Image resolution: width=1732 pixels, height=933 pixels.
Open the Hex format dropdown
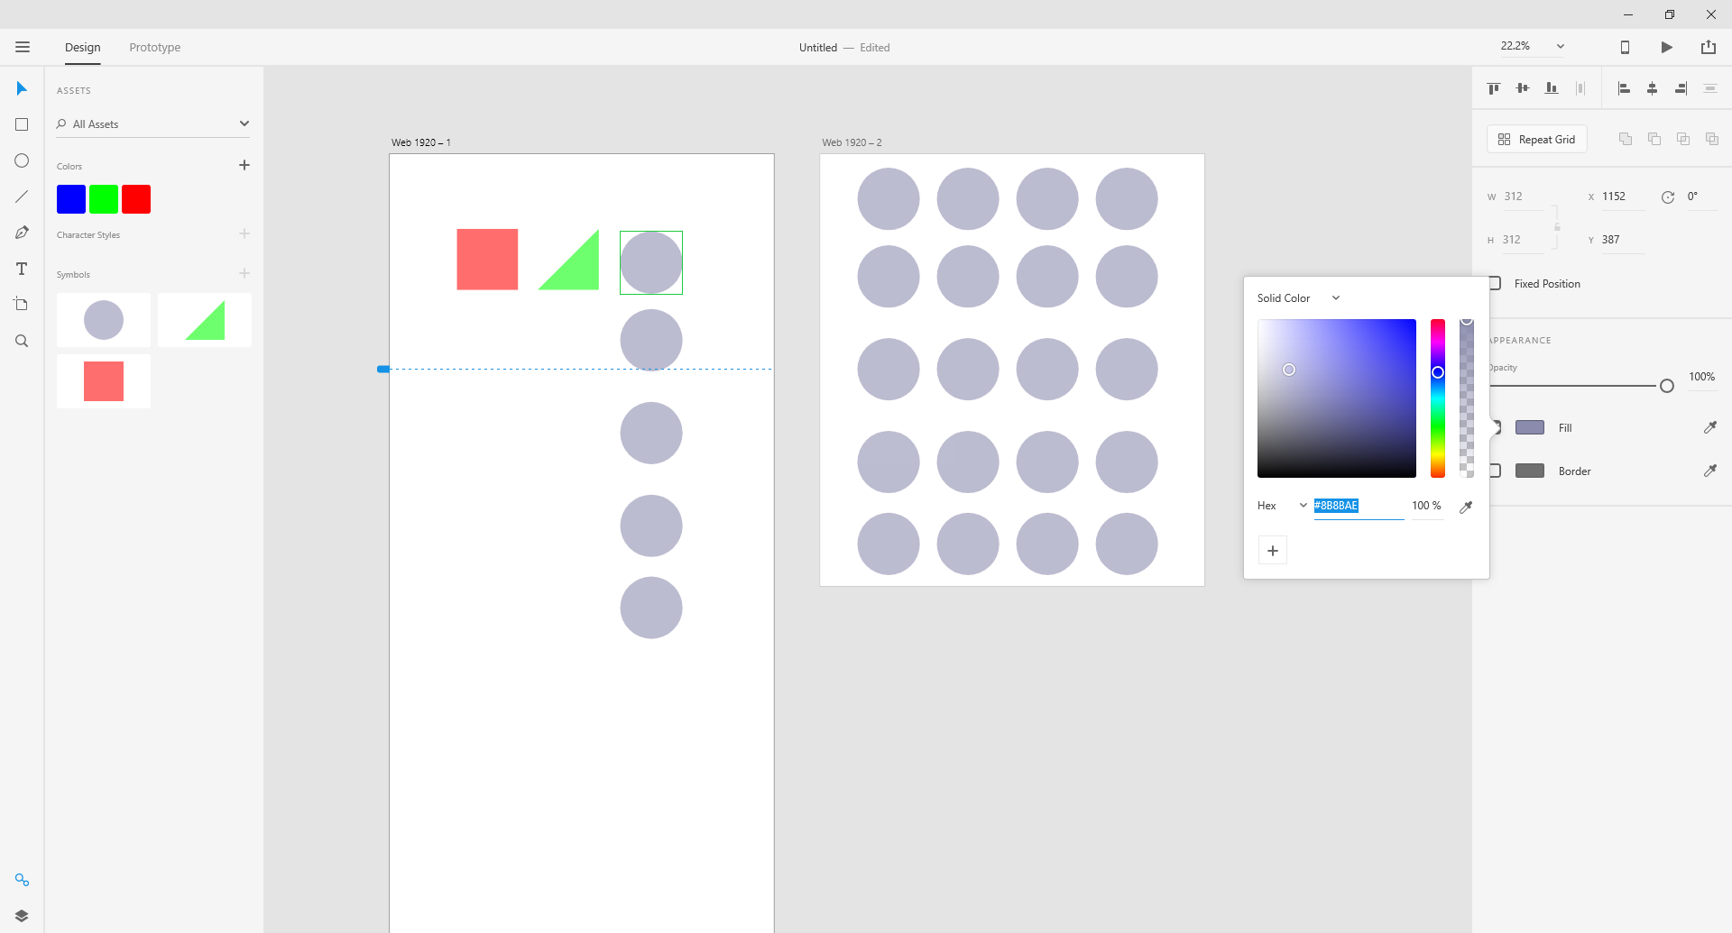1280,505
